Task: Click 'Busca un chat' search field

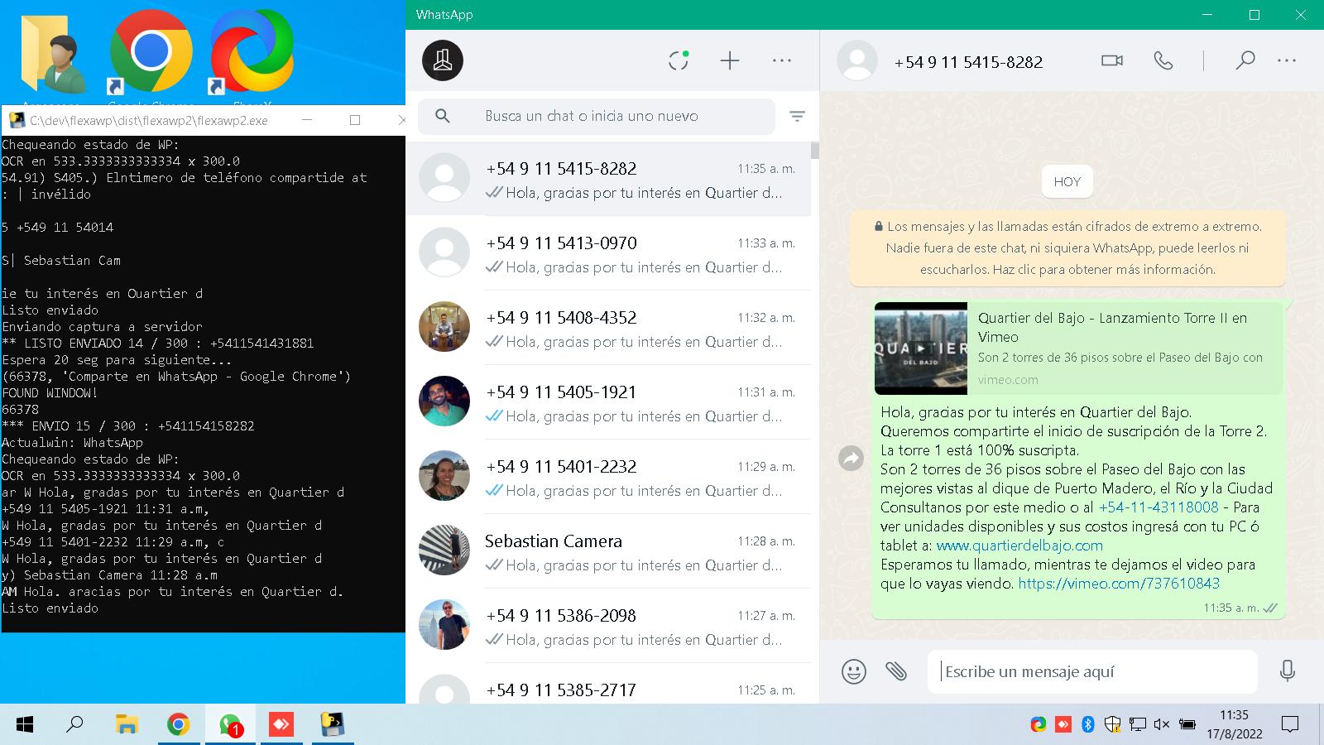Action: [x=596, y=116]
